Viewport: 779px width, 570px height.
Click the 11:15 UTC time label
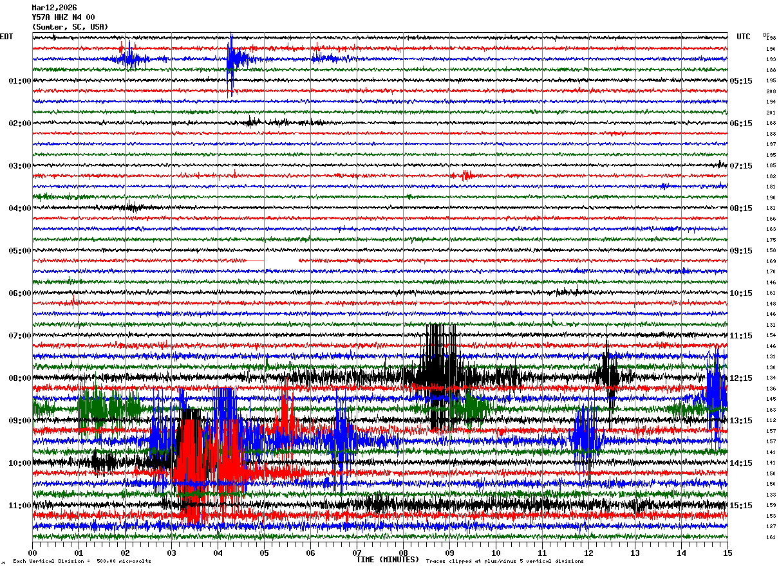(741, 336)
